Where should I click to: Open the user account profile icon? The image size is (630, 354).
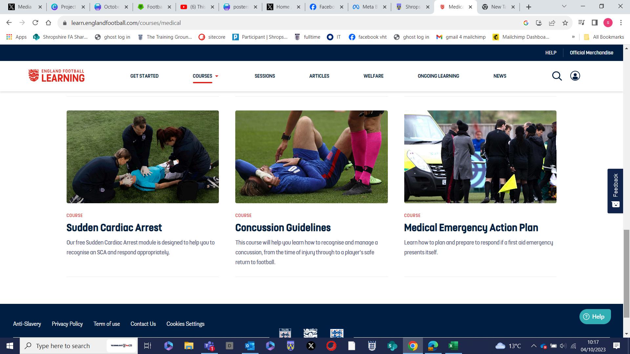point(575,76)
